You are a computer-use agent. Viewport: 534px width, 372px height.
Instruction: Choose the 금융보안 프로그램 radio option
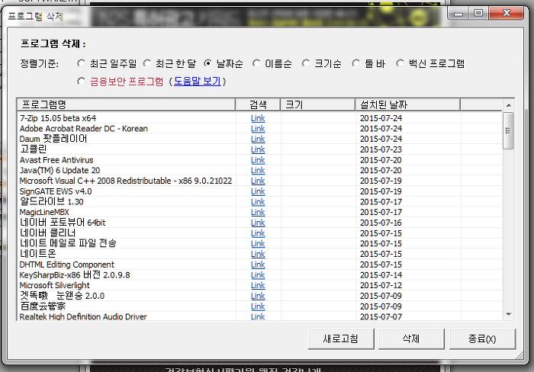point(81,82)
